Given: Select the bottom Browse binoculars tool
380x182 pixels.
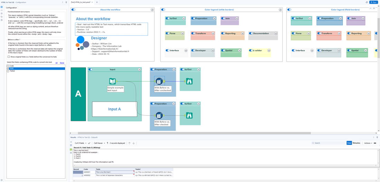Looking at the screenshot, I should (x=189, y=115).
